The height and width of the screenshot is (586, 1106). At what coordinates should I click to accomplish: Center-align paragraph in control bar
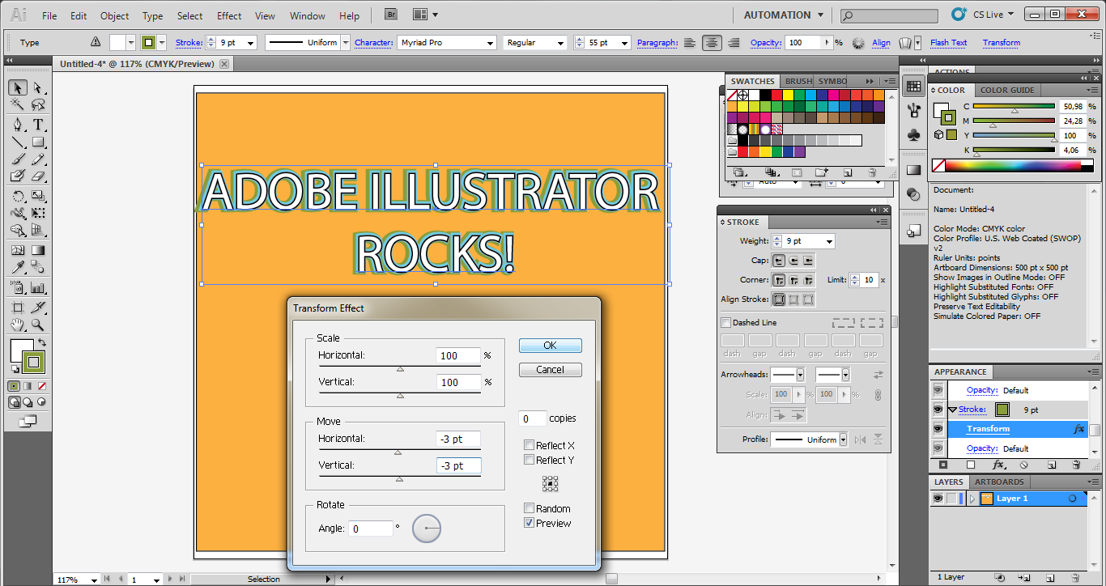pos(712,43)
